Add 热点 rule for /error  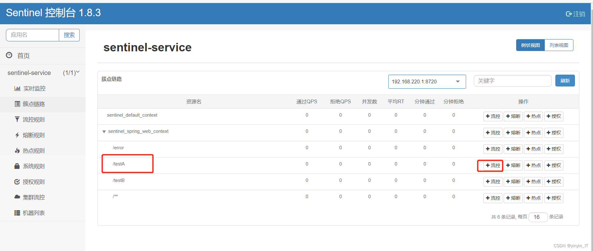[533, 149]
